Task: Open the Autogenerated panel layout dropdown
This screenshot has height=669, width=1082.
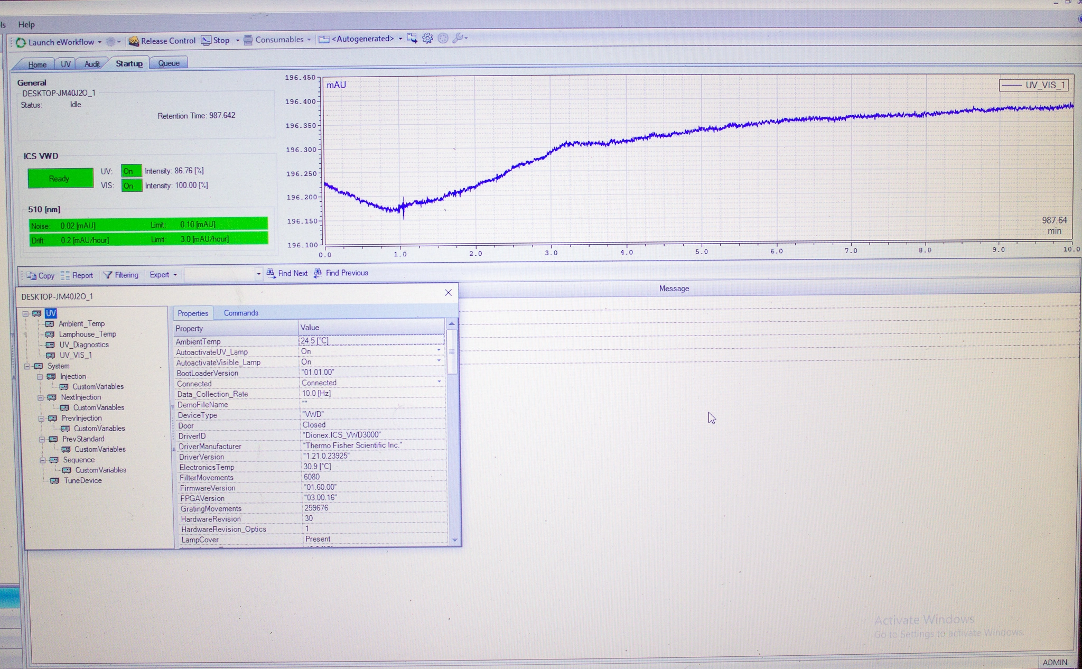Action: click(400, 39)
